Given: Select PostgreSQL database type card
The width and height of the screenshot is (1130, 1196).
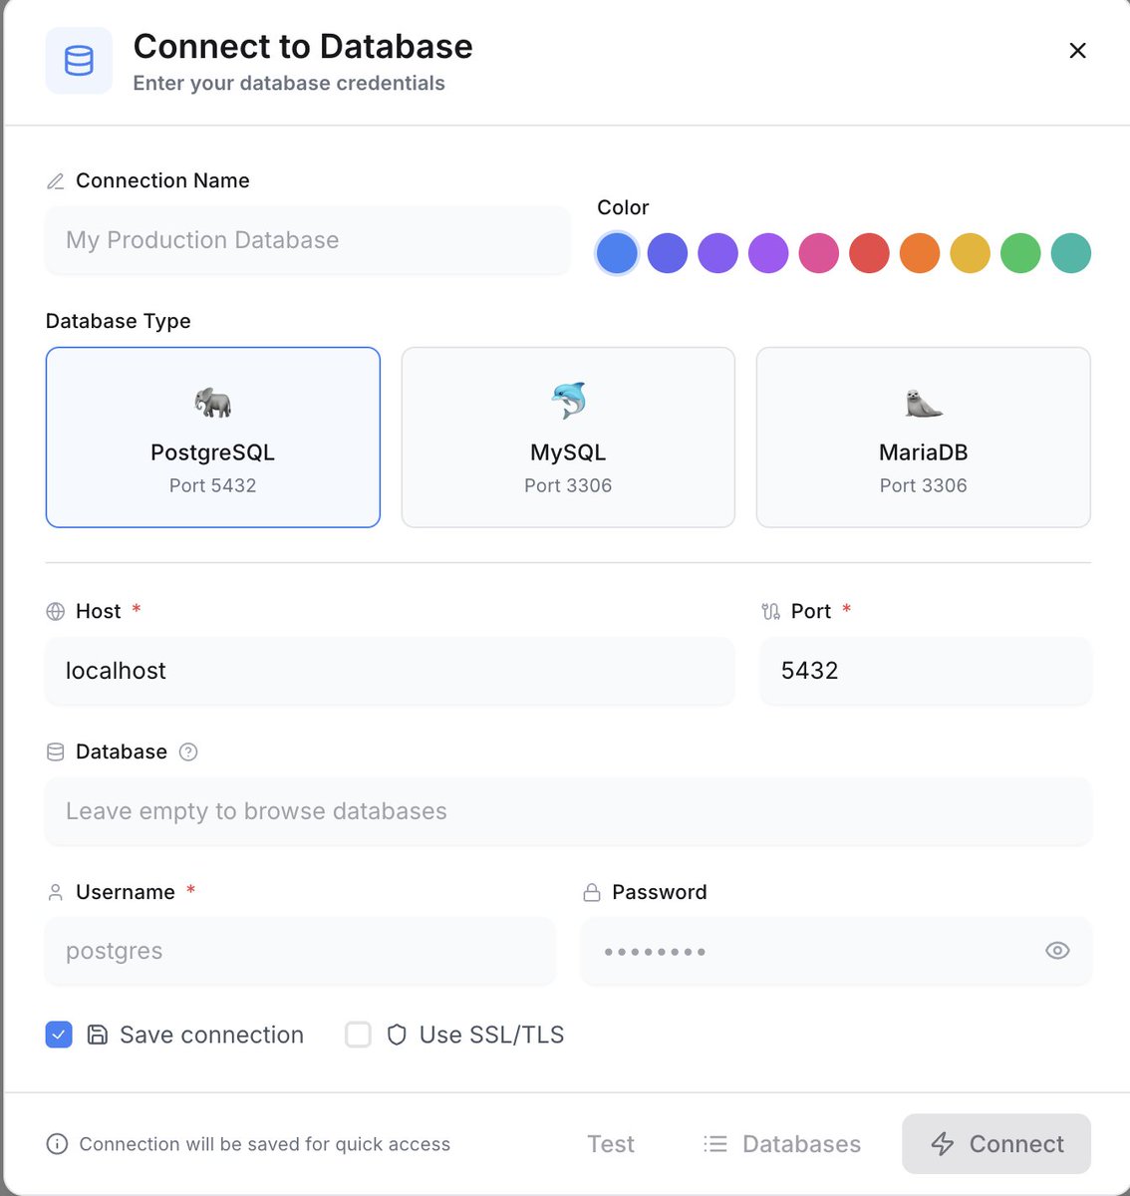Looking at the screenshot, I should pos(213,438).
